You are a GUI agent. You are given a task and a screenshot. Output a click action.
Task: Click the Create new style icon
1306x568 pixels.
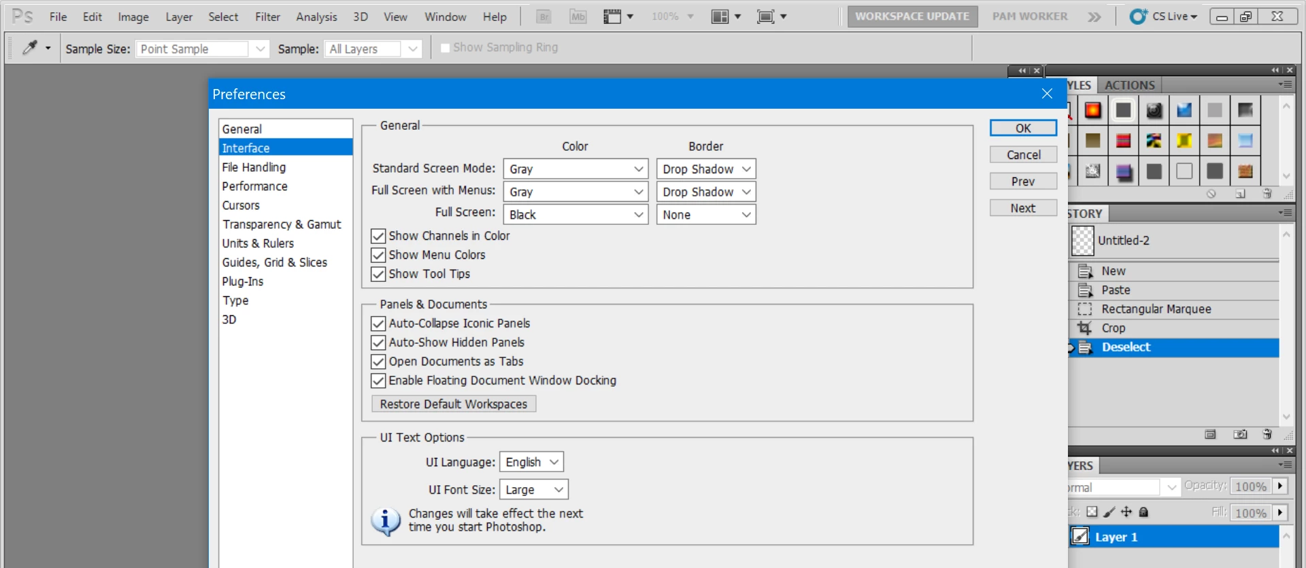[x=1240, y=194]
